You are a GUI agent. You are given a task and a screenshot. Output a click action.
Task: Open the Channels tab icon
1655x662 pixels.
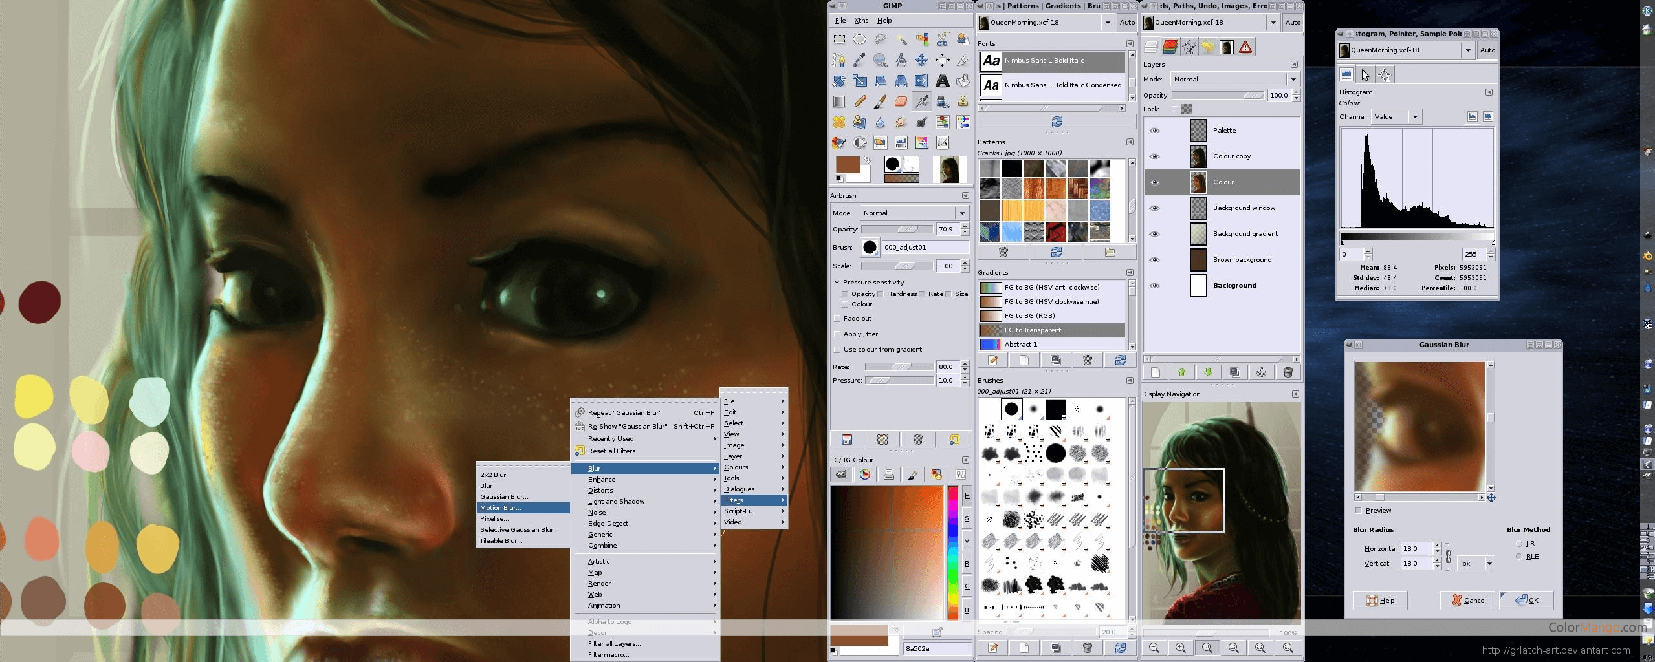pos(1170,47)
